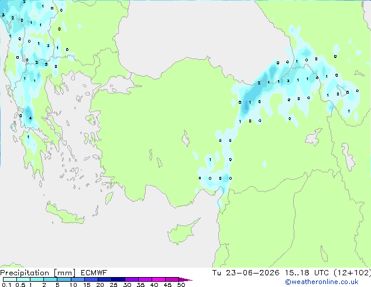This screenshot has width=371, height=287.
Task: Click the darkest blue rain patch in northeastern Turkey
Action: (246, 106)
